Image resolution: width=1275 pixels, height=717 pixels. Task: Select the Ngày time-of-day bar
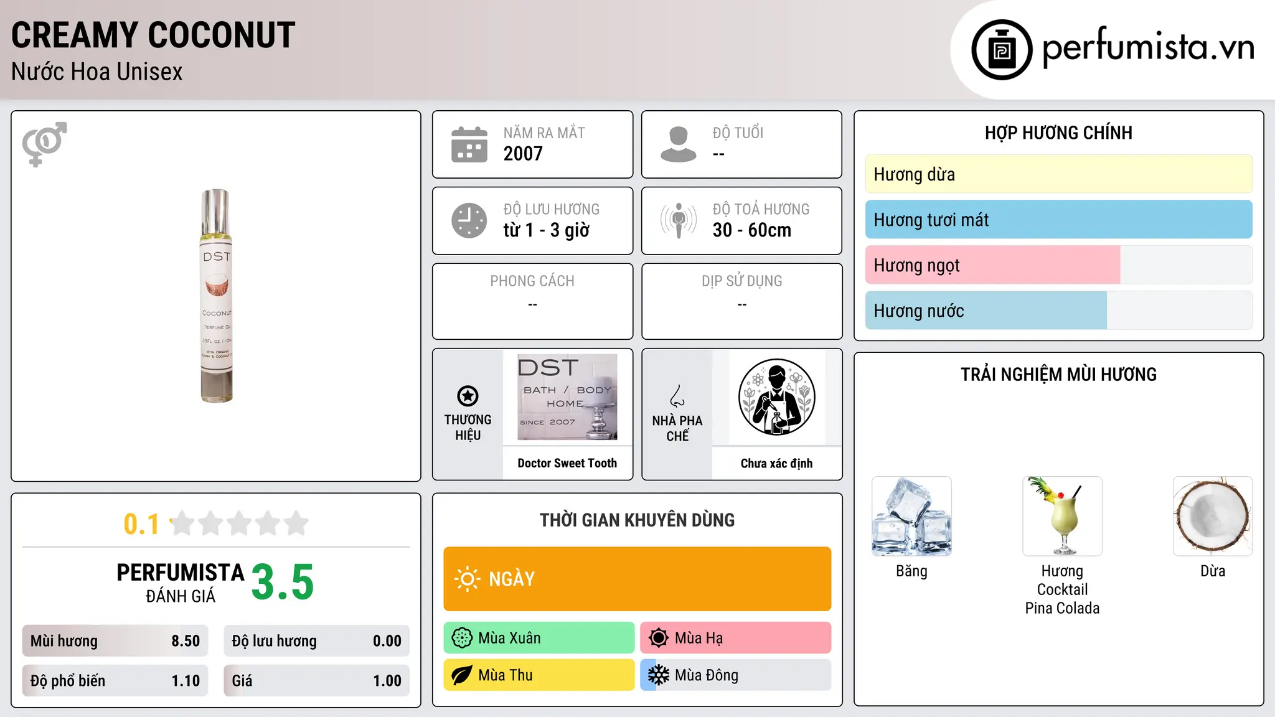coord(637,579)
